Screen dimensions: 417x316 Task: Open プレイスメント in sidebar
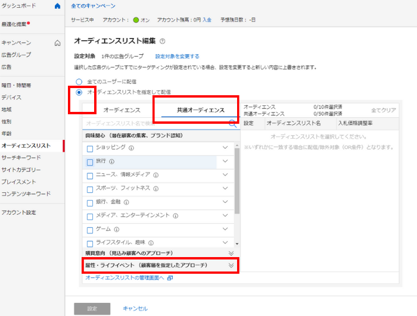pos(18,182)
